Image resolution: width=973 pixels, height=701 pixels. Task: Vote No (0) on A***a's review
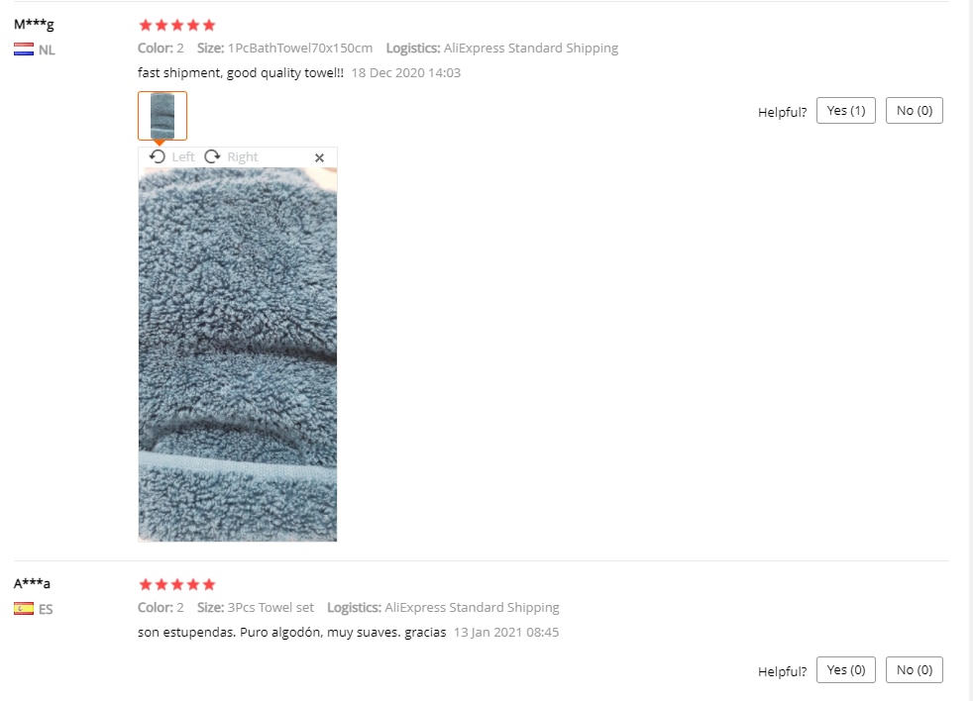(x=915, y=670)
